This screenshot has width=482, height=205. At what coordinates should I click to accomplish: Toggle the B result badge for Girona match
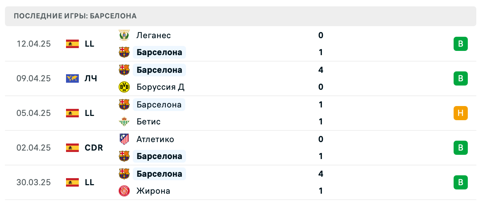(461, 182)
